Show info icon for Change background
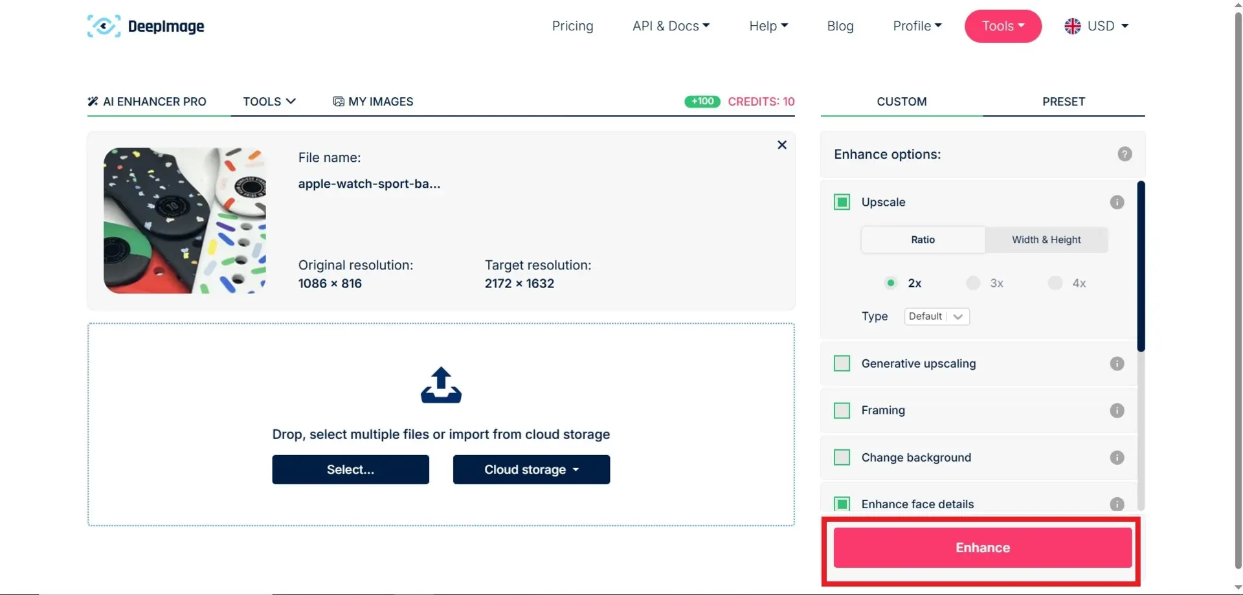1243x595 pixels. click(x=1117, y=458)
